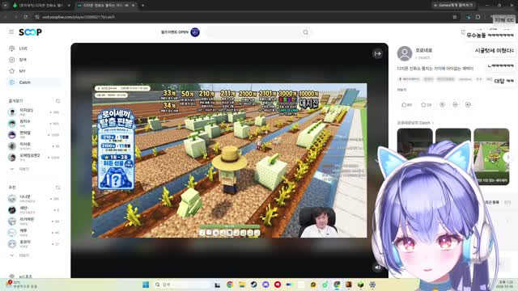Open second favorite streamer row in sidebar
This screenshot has width=518, height=291.
(34, 124)
